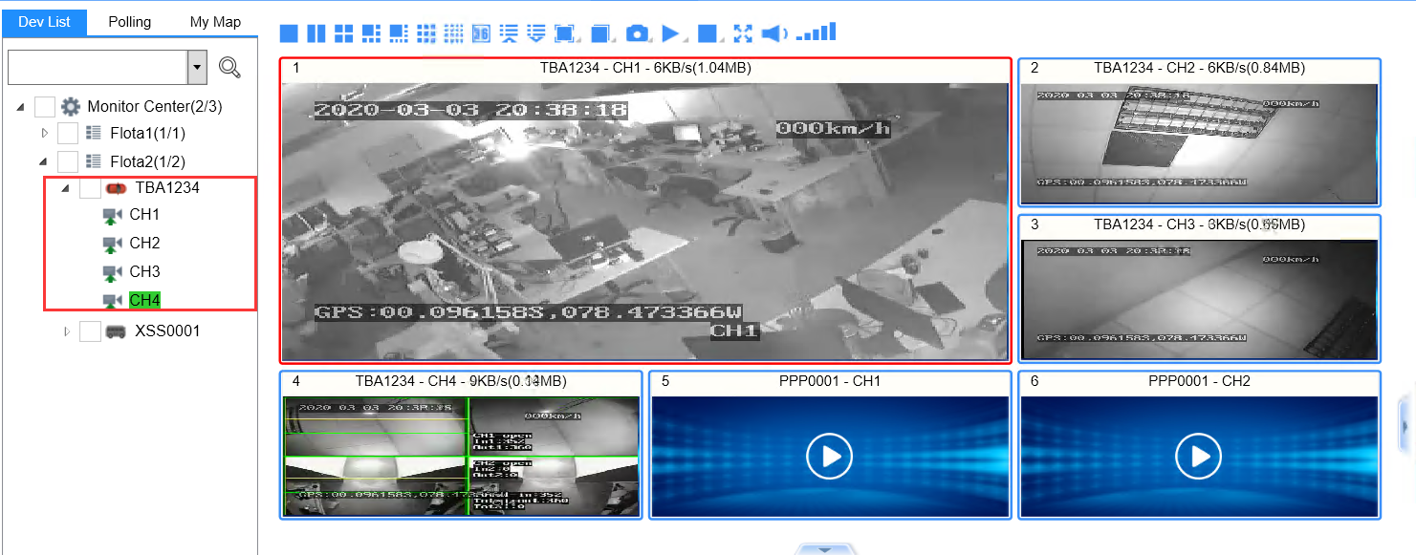Select eight-window layout icon
Image resolution: width=1416 pixels, height=555 pixels.
[400, 33]
